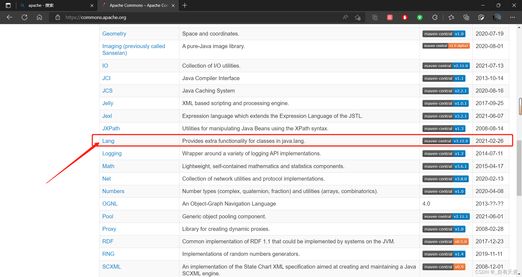Open the tab actions menu icon
This screenshot has width=522, height=277.
(x=8, y=5)
